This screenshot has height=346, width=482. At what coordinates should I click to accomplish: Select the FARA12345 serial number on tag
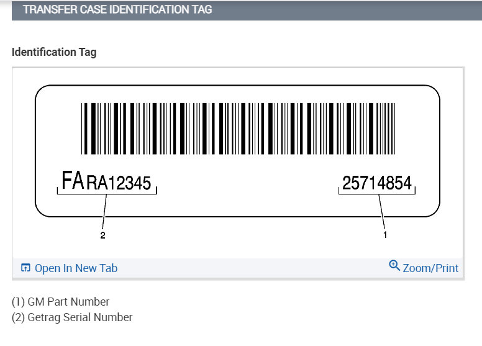click(x=106, y=182)
